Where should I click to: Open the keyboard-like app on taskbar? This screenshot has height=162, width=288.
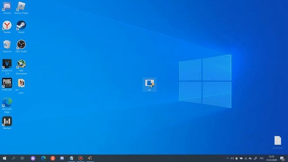(62, 158)
